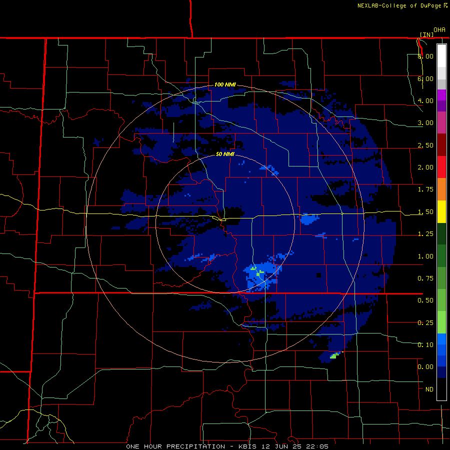450x450 pixels.
Task: Click the 8.00 legend value
Action: pos(425,56)
